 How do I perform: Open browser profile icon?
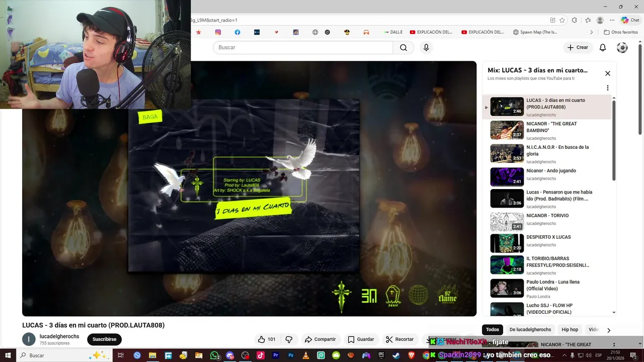coord(600,20)
